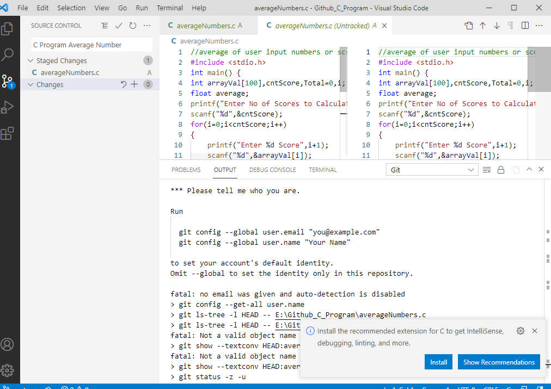Discard all changes in Changes group
The width and height of the screenshot is (551, 389).
point(124,84)
